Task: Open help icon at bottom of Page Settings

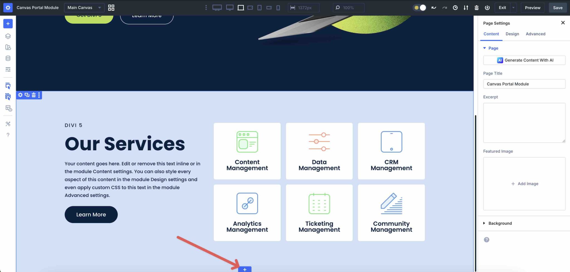Action: (487, 240)
